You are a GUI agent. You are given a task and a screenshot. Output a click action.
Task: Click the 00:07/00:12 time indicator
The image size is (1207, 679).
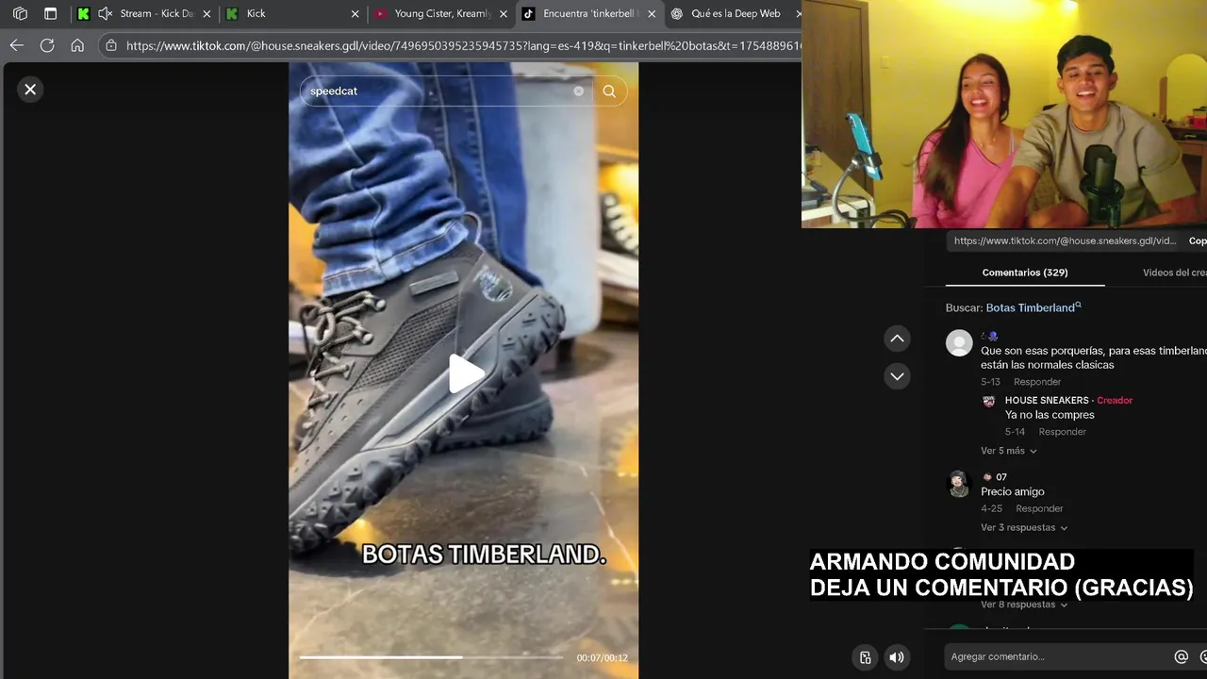[x=602, y=658]
